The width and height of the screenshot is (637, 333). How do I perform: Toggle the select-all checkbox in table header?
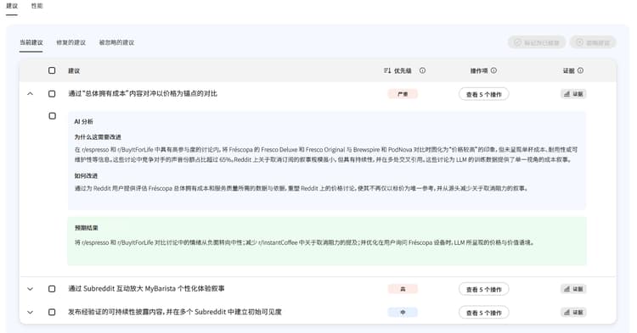point(52,70)
